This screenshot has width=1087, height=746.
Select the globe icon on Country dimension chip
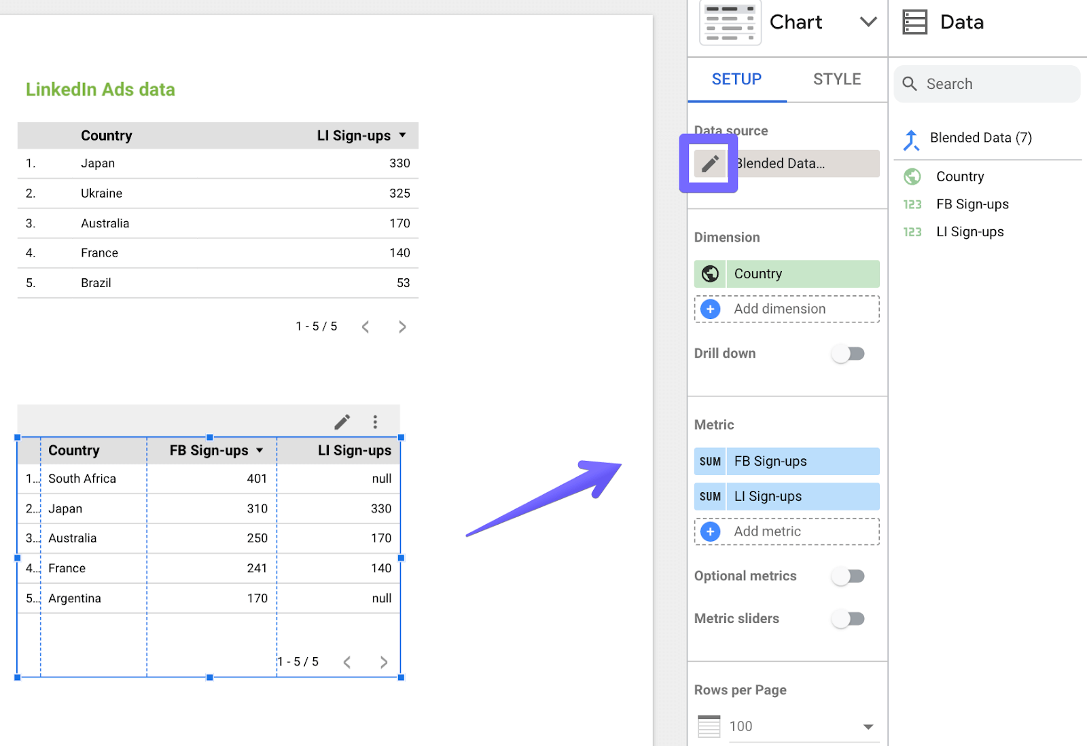[710, 274]
